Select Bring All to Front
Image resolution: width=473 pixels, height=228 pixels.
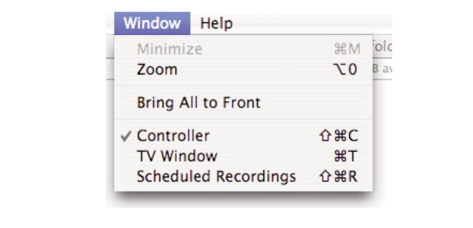pyautogui.click(x=199, y=103)
